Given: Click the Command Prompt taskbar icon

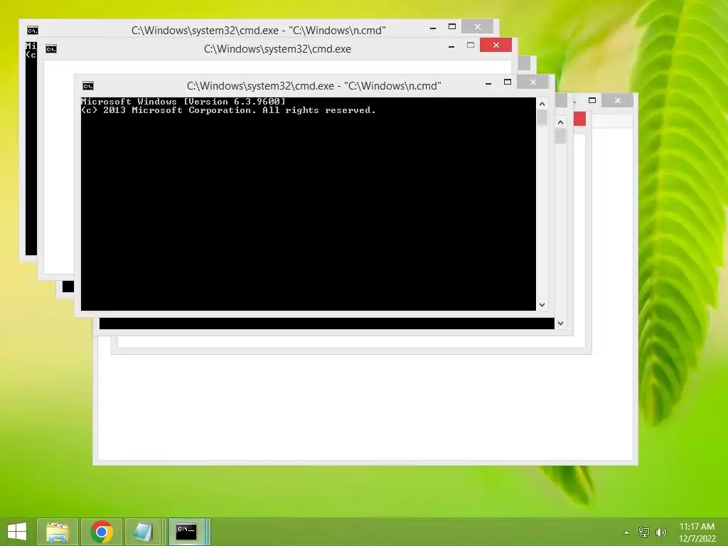Looking at the screenshot, I should tap(187, 532).
